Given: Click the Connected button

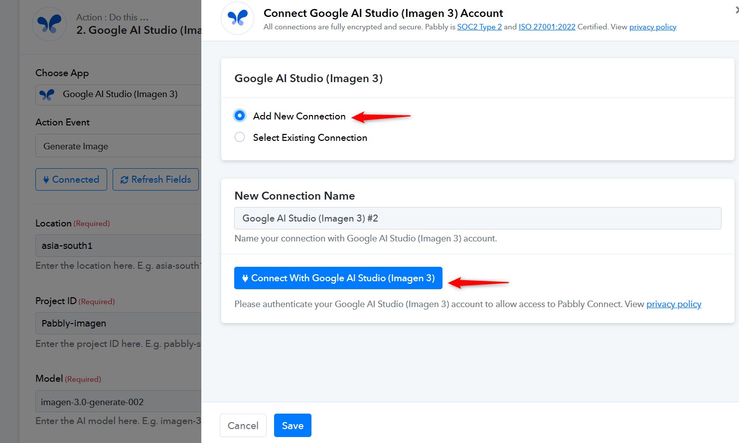Looking at the screenshot, I should (x=71, y=180).
